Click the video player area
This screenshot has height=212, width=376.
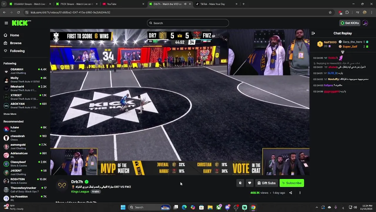[179, 102]
